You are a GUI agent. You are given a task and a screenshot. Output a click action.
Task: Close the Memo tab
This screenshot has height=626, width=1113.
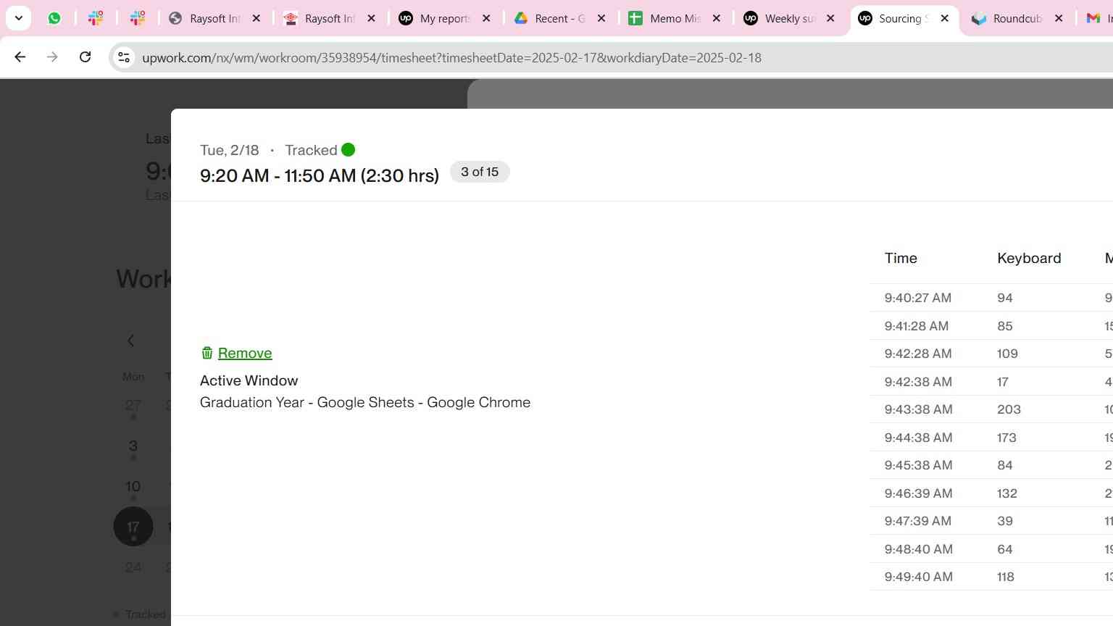click(716, 18)
